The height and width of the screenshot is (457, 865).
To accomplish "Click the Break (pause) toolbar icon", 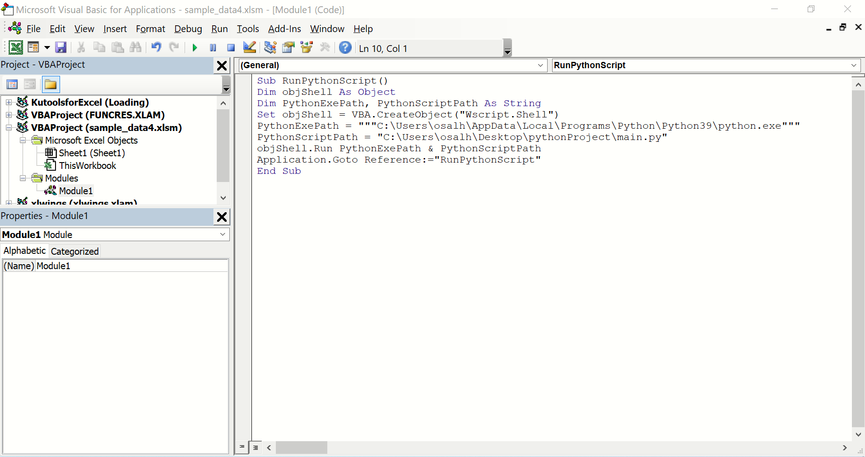I will [213, 47].
